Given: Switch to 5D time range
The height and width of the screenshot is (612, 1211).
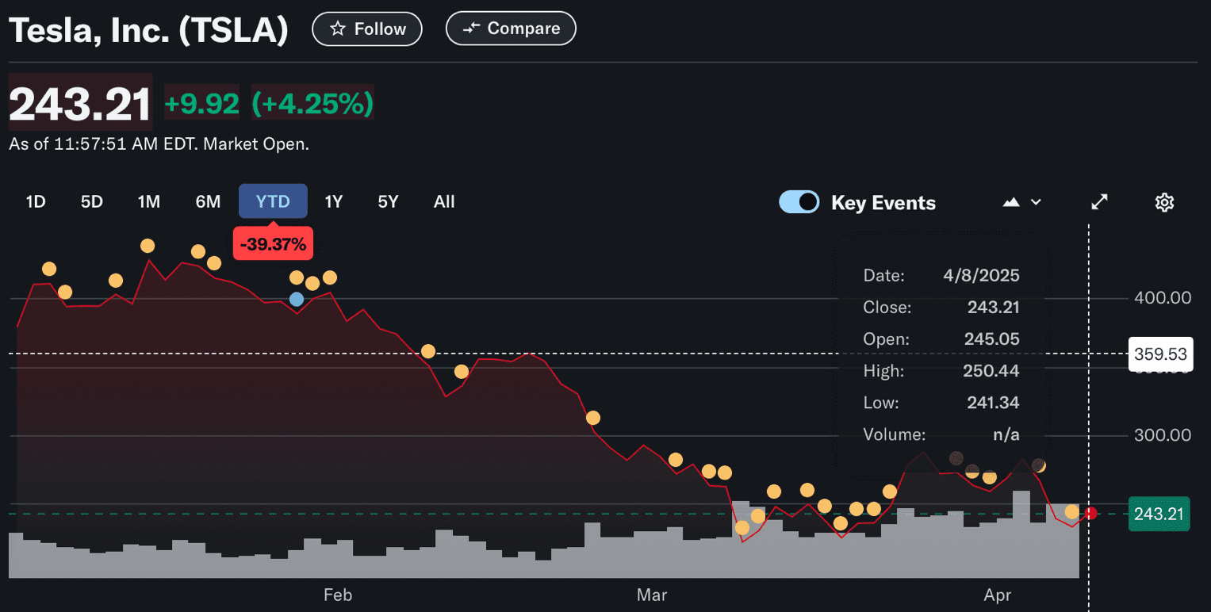Looking at the screenshot, I should pyautogui.click(x=92, y=202).
